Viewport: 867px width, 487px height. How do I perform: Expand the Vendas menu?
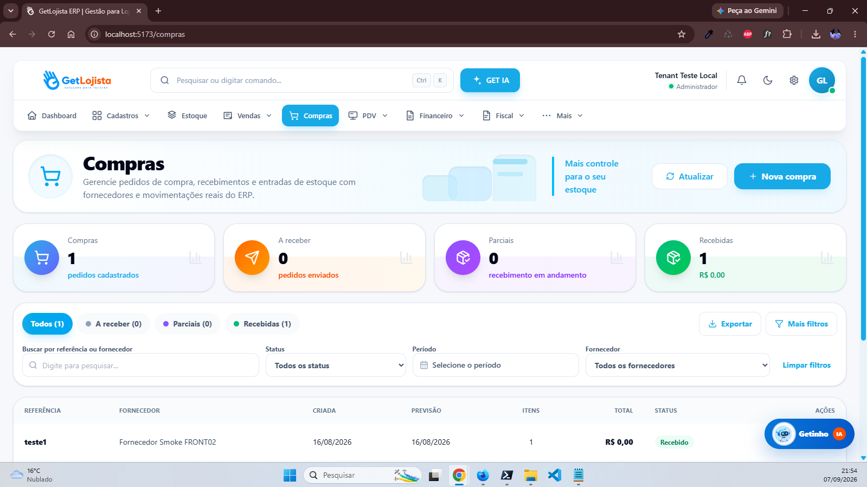point(248,116)
